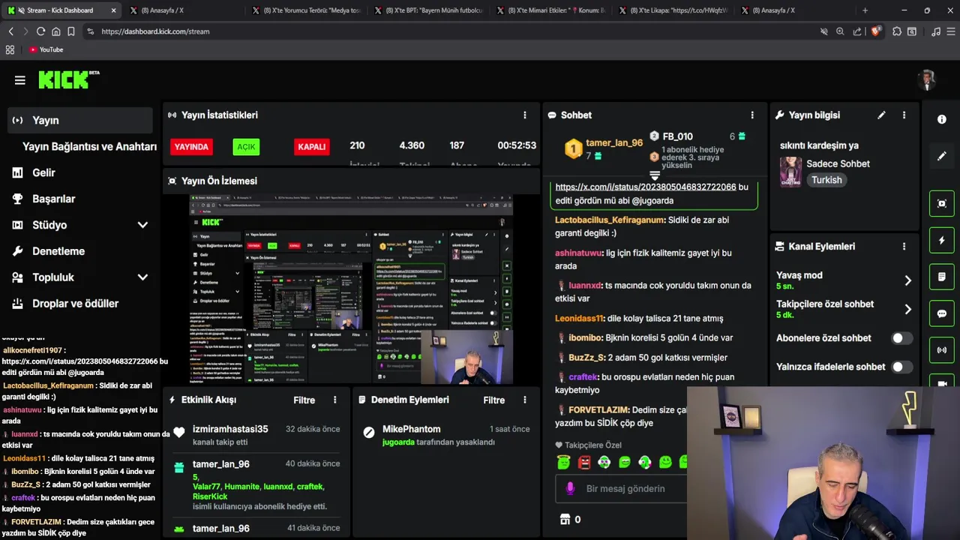Click the pencil icon in right sidebar

click(942, 156)
